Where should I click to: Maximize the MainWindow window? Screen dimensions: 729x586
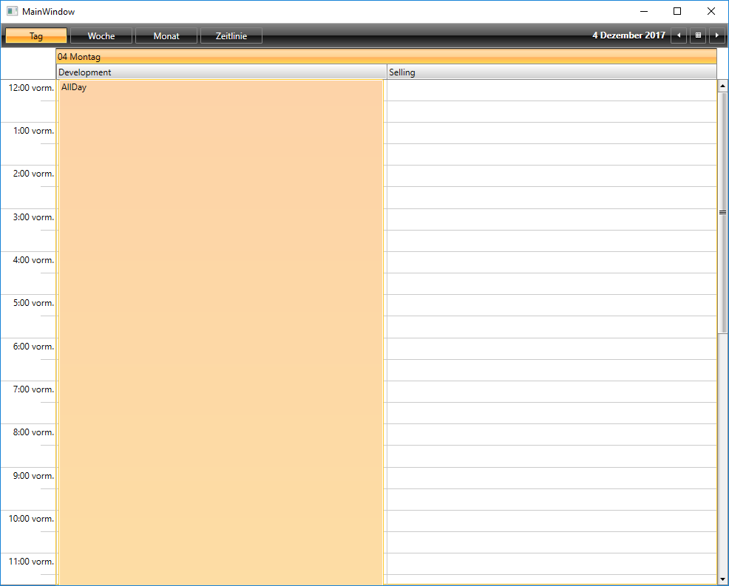click(x=677, y=11)
